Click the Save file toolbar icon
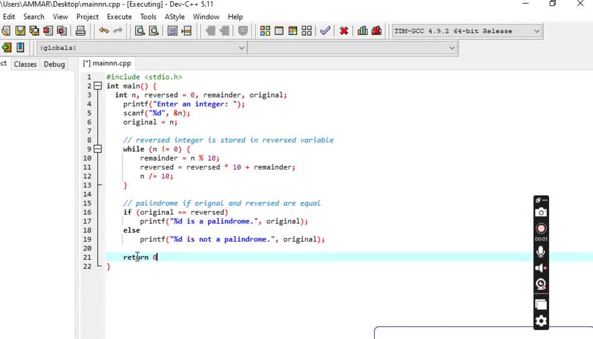 click(x=20, y=31)
